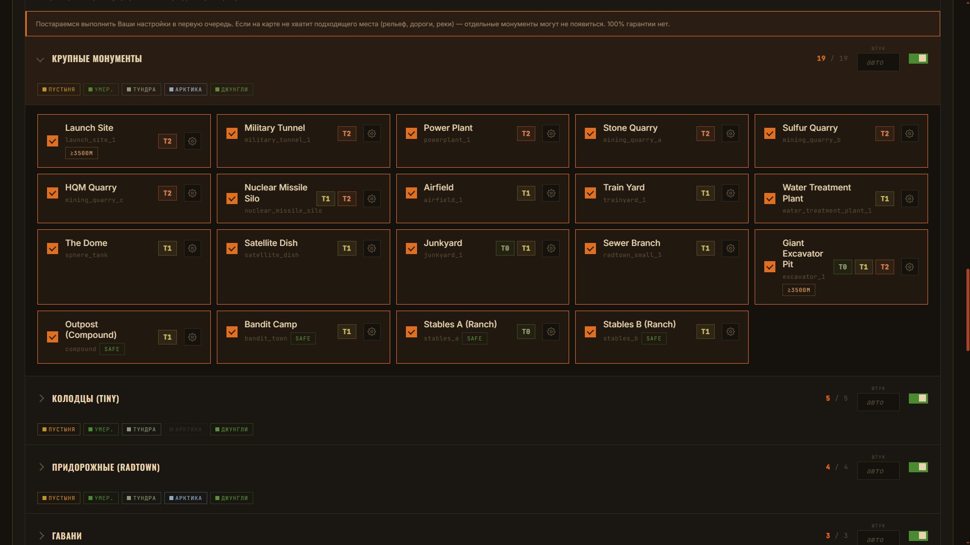
Task: Toggle Тундра biome in Придорожные section
Action: (142, 498)
